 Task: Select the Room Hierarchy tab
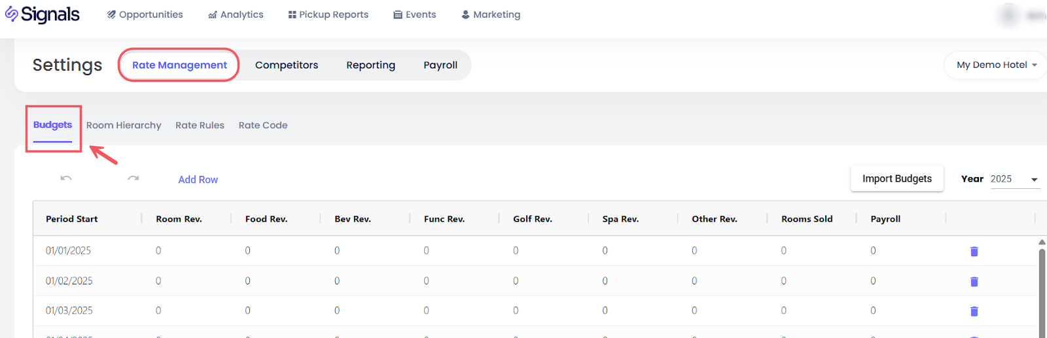[x=124, y=125]
